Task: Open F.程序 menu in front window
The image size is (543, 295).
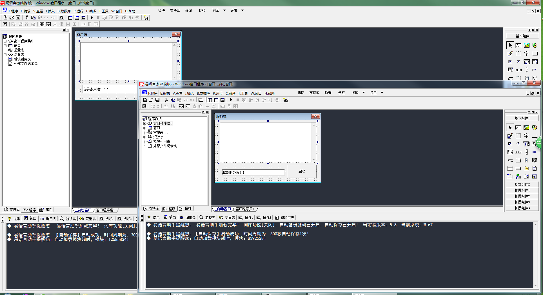Action: 153,93
